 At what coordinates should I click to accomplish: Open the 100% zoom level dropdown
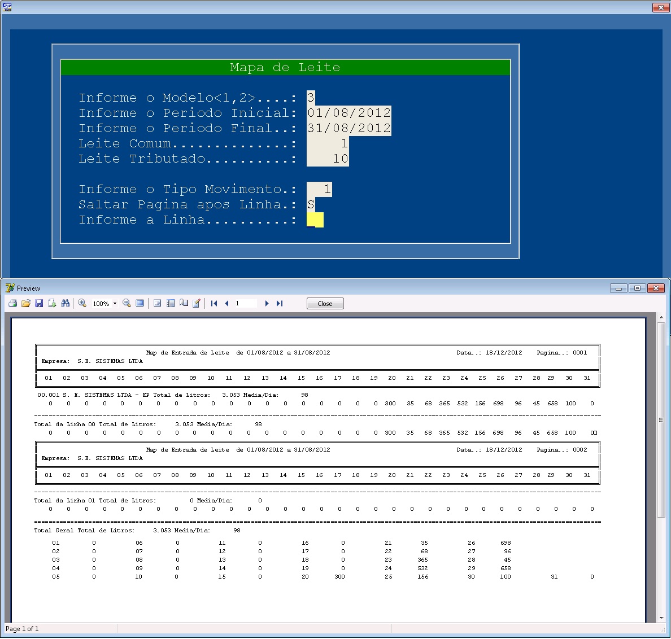pos(115,303)
